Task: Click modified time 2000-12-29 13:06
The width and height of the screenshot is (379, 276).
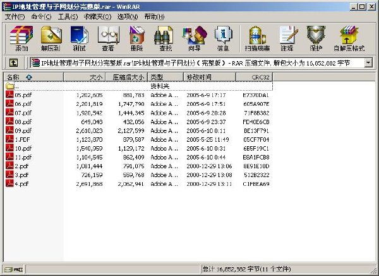Action: pos(209,166)
